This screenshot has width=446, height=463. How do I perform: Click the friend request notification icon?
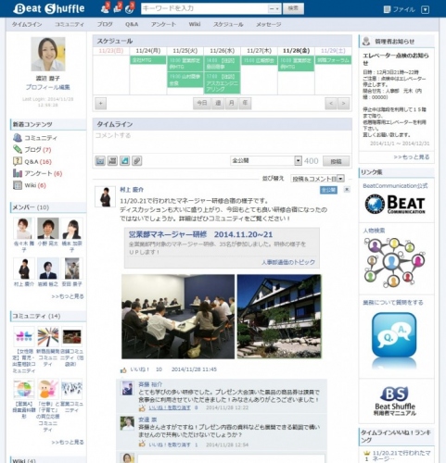(105, 8)
